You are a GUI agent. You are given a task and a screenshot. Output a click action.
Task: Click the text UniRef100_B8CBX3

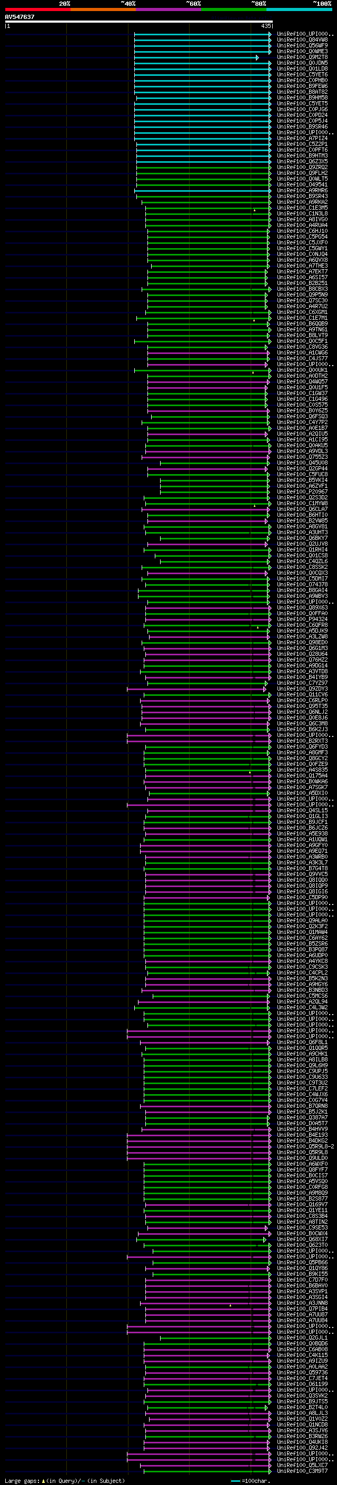click(302, 289)
